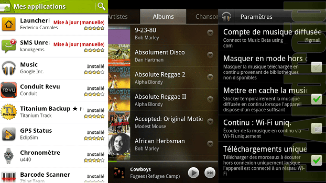The image size is (326, 183).
Task: Select the Music headphones app icon
Action: click(x=9, y=68)
